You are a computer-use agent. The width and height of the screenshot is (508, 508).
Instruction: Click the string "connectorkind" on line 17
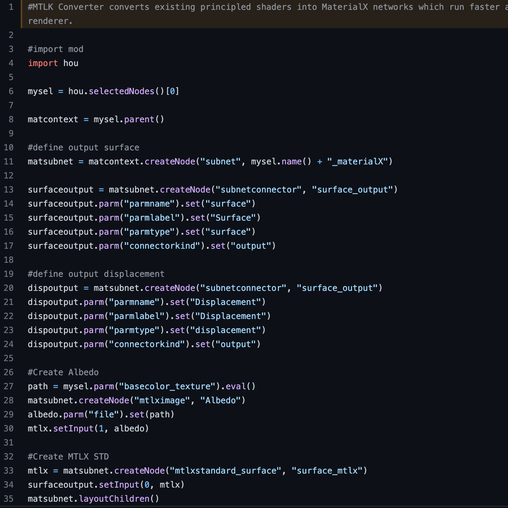click(162, 246)
